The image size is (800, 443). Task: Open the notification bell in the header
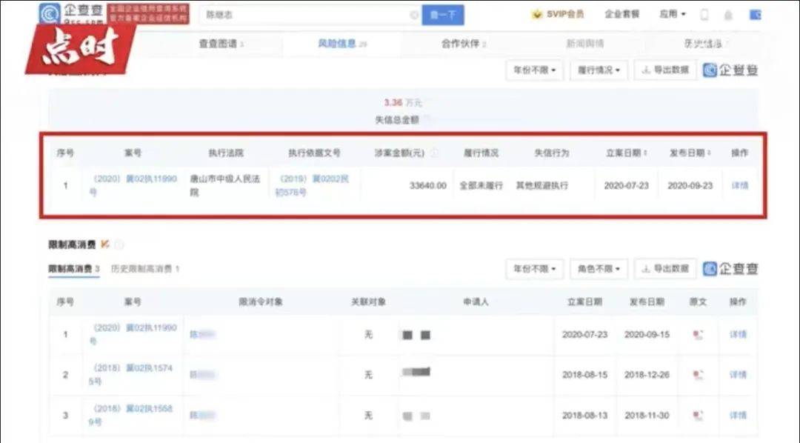coord(728,15)
